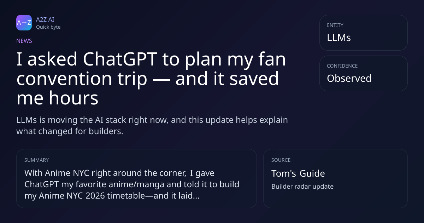Select the purple NEWS category label
Image resolution: width=424 pixels, height=223 pixels.
click(x=24, y=41)
